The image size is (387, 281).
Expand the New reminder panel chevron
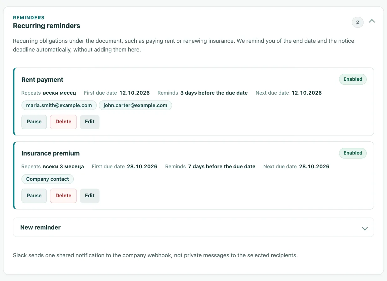[365, 228]
